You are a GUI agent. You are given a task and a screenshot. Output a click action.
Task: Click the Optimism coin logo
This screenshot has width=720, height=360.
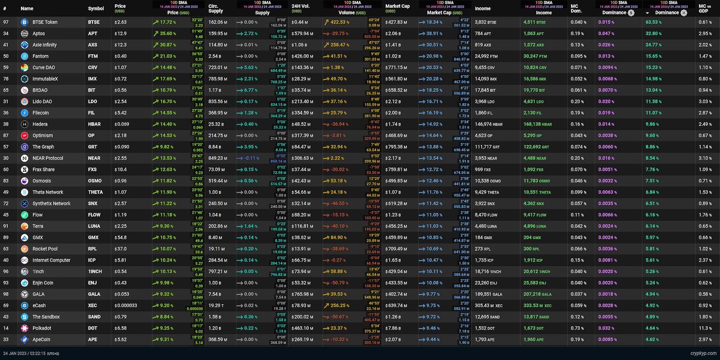click(x=25, y=136)
